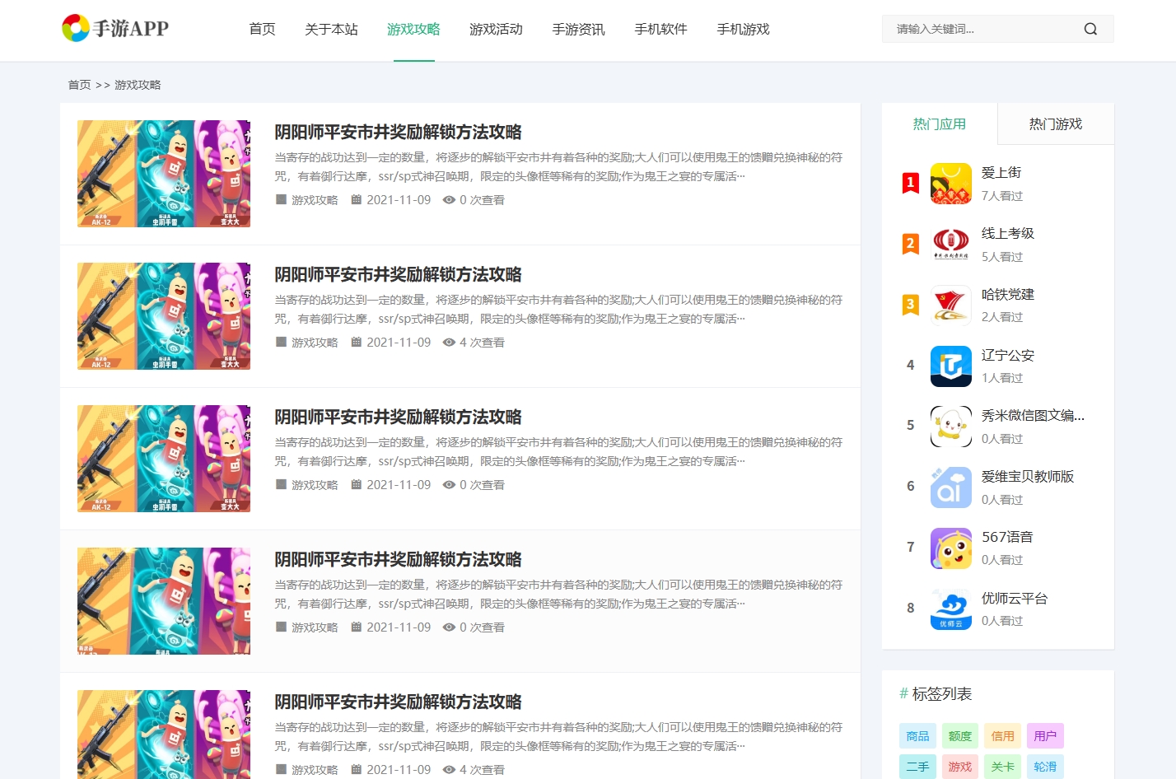
Task: Click fourth article's thumbnail image
Action: coord(164,601)
